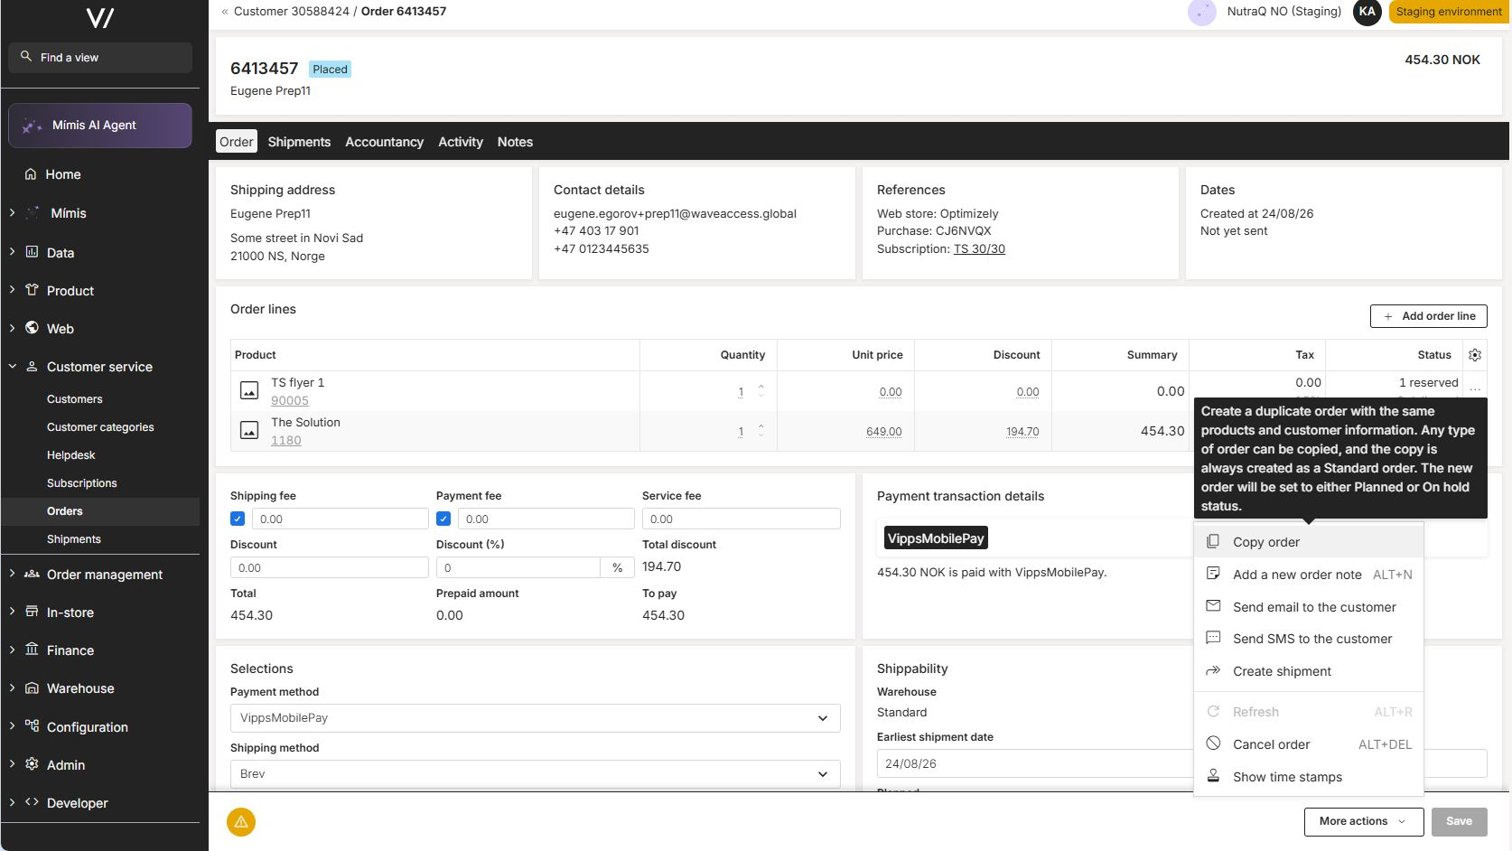Select Send SMS to the customer
This screenshot has height=851, width=1512.
click(1309, 639)
